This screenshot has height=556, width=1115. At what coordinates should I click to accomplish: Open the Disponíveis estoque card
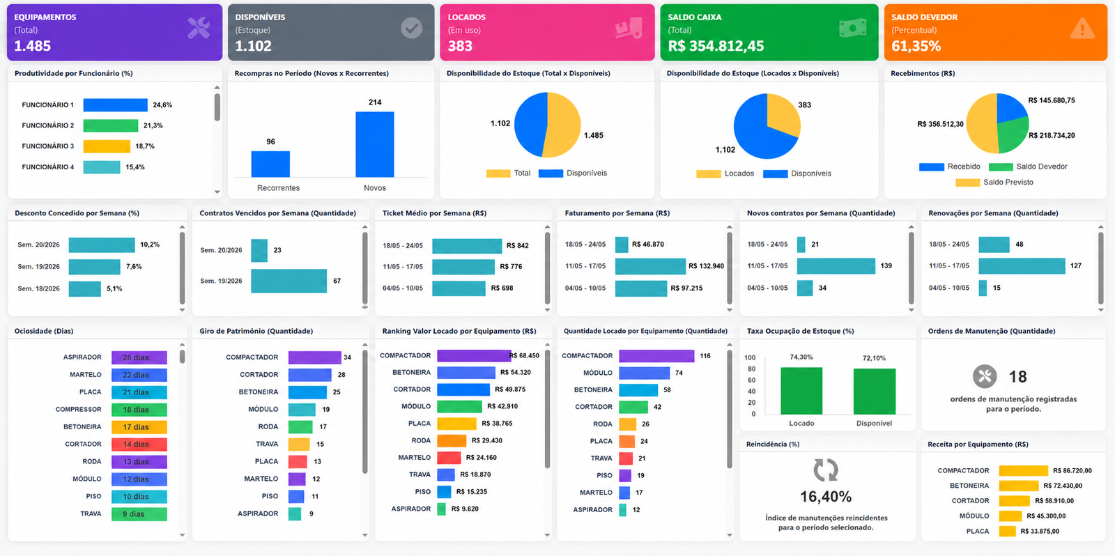[331, 33]
